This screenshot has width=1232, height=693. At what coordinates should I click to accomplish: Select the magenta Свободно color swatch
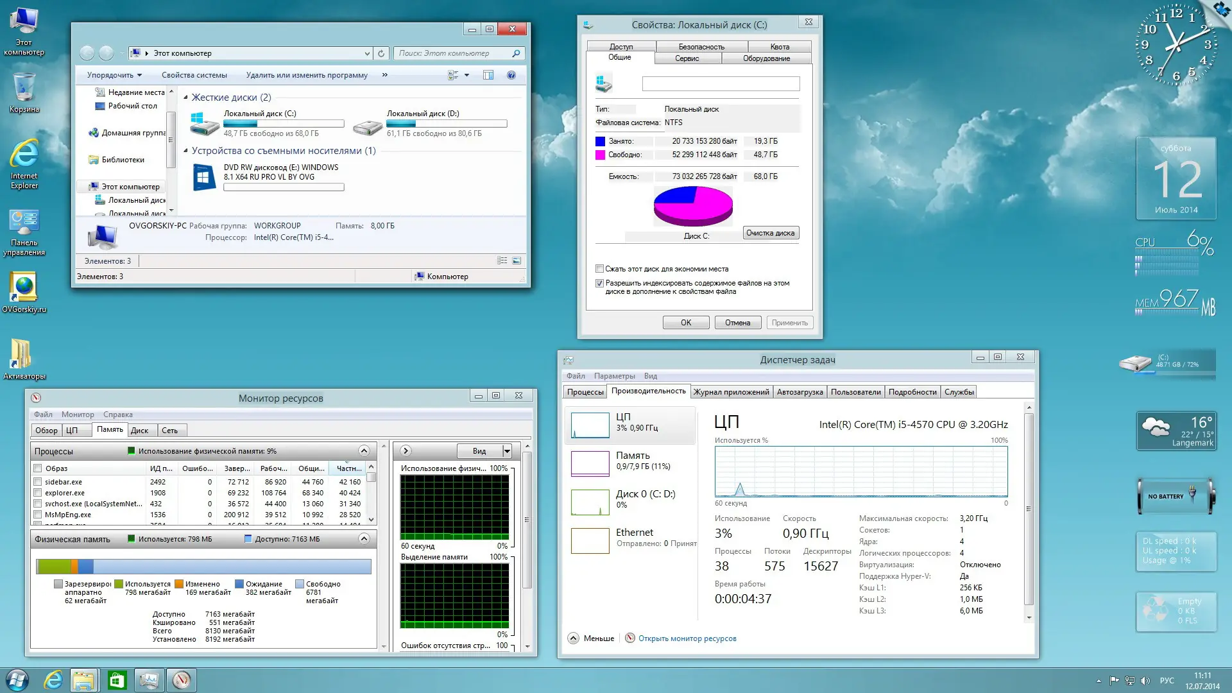point(601,155)
